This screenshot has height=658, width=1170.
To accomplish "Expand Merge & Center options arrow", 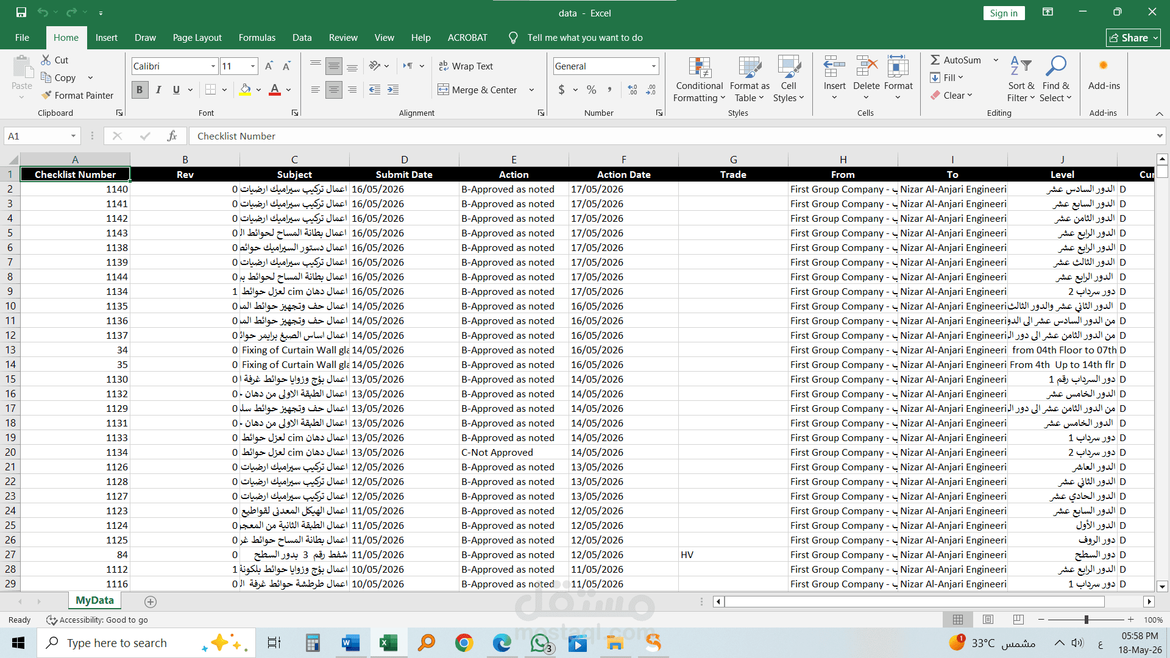I will click(x=532, y=90).
